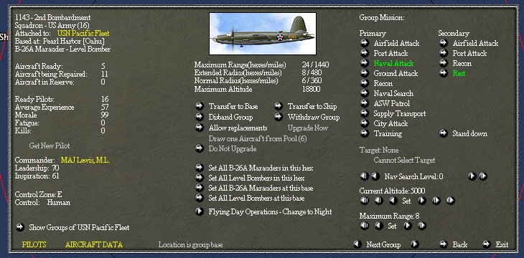The image size is (524, 258).
Task: Click secondary Airfield Attack arrow icon
Action: pos(443,43)
